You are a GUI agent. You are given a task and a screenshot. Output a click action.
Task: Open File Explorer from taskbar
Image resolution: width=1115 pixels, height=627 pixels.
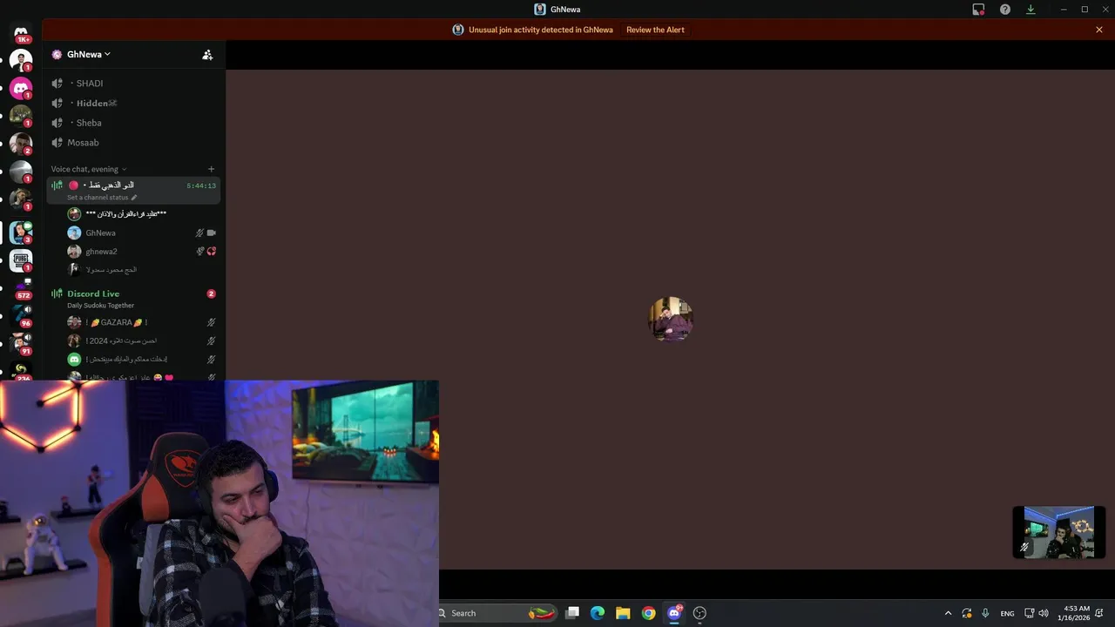pyautogui.click(x=623, y=613)
